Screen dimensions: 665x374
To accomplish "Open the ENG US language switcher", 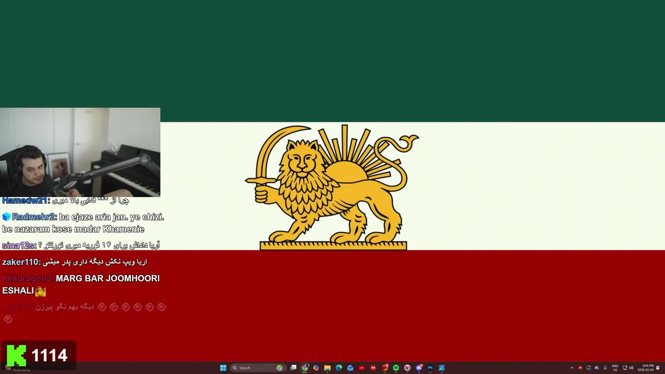I will point(615,368).
